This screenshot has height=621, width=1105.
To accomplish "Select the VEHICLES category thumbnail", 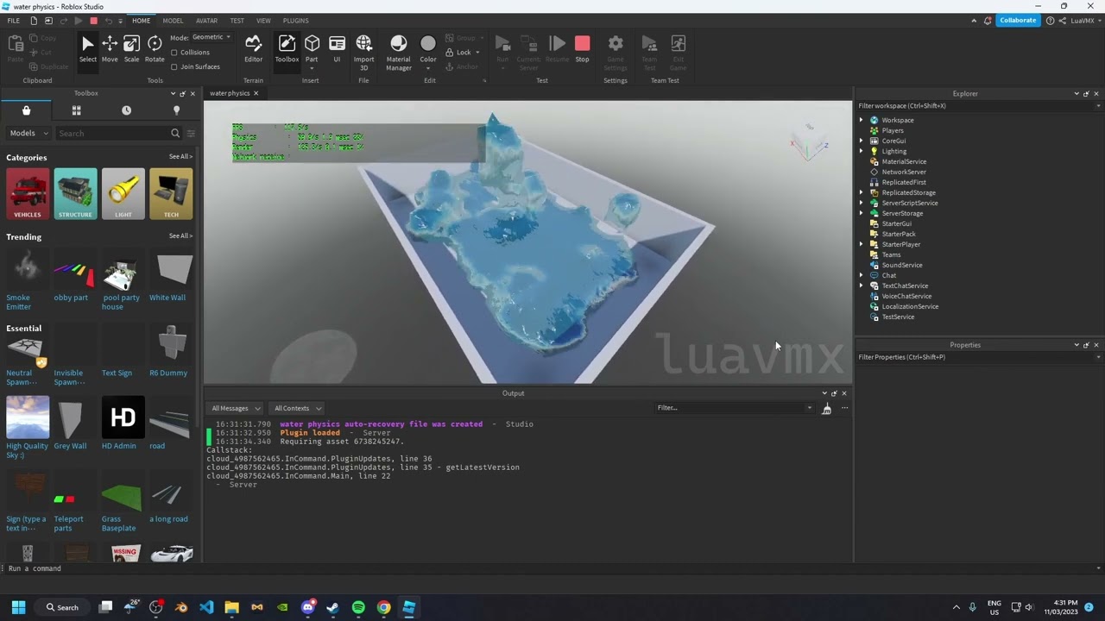I will 28,194.
